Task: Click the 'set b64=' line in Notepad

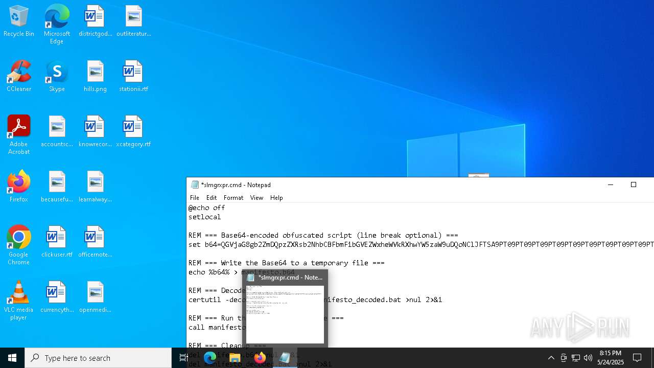Action: tap(421, 244)
